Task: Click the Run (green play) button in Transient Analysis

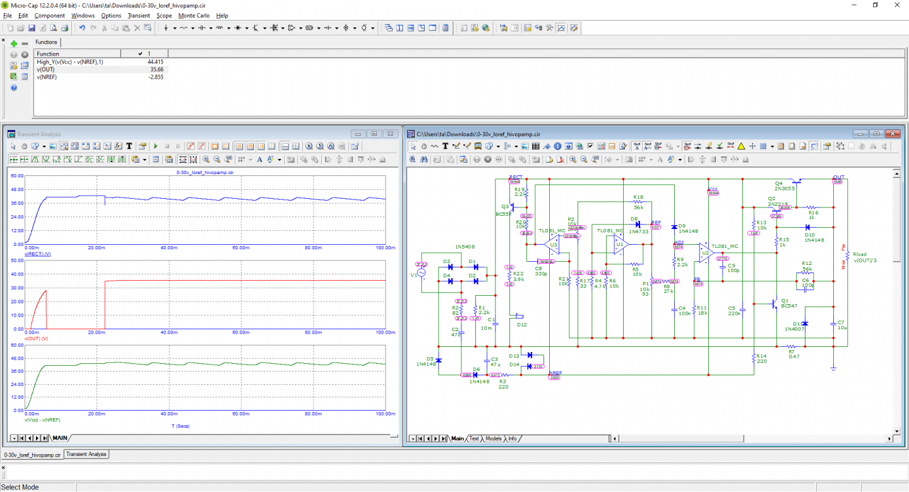Action: [x=156, y=146]
